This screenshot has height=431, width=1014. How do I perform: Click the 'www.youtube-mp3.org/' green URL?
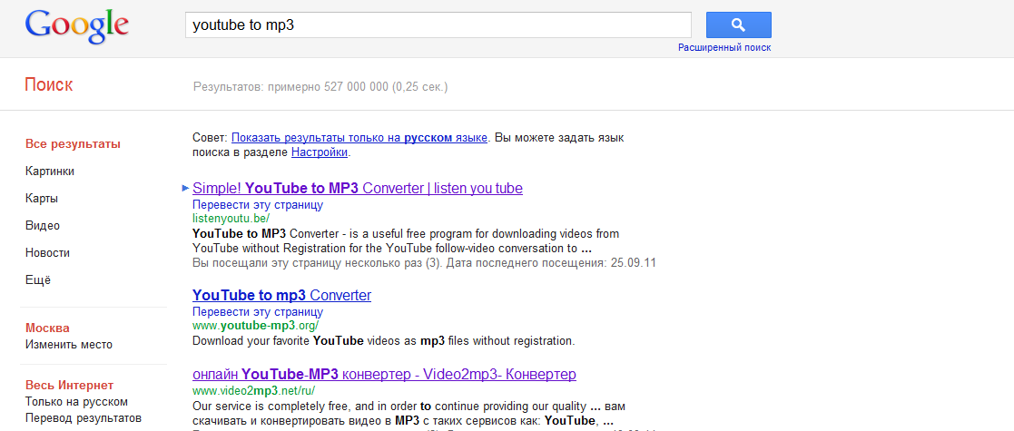tap(255, 326)
